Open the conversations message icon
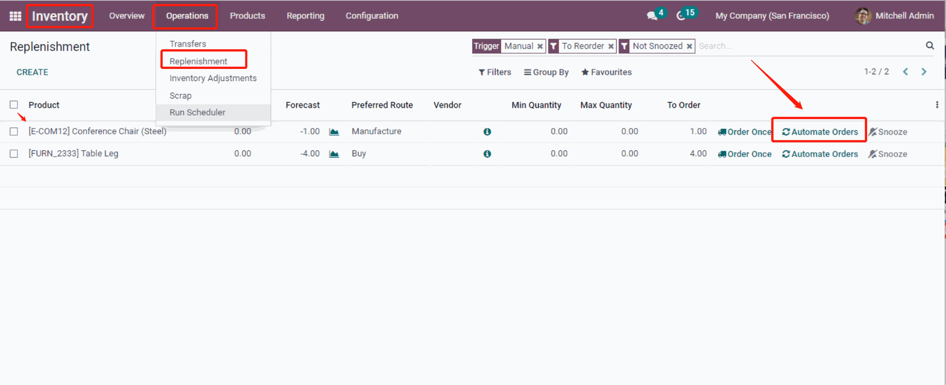The image size is (946, 385). 652,16
